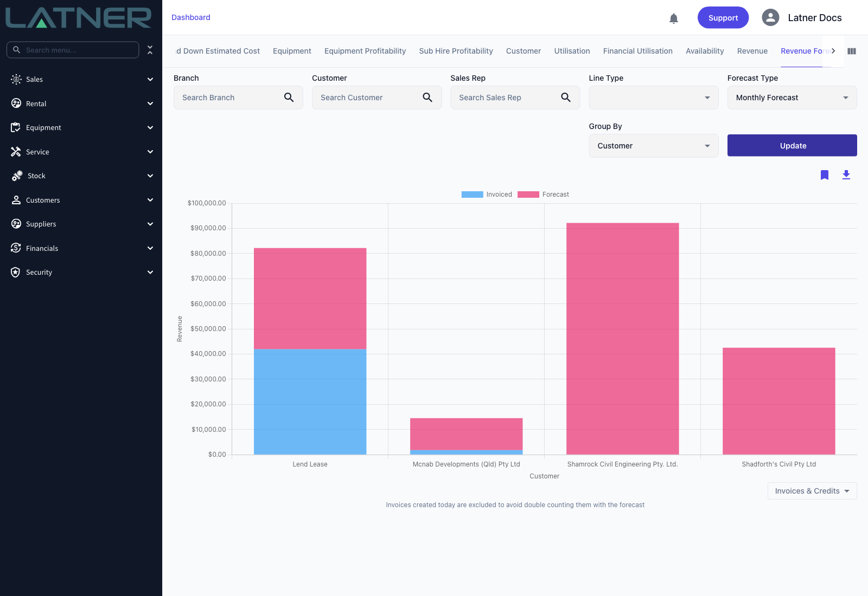Image resolution: width=868 pixels, height=596 pixels.
Task: Expand the Equipment menu section
Action: point(150,127)
